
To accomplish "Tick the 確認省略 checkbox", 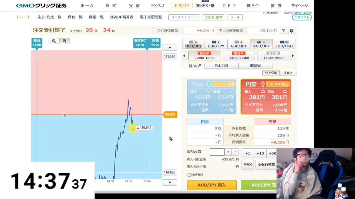I will click(x=189, y=175).
